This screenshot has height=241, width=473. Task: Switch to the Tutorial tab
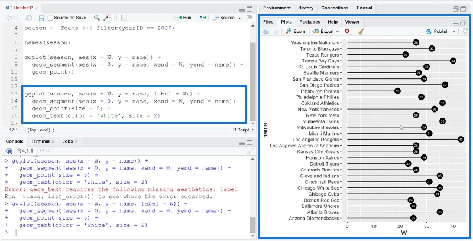point(364,8)
